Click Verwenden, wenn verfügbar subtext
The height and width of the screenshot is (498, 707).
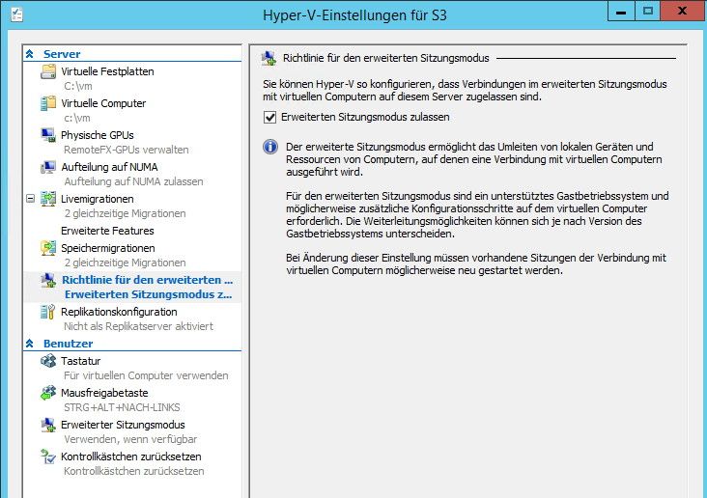click(x=130, y=439)
